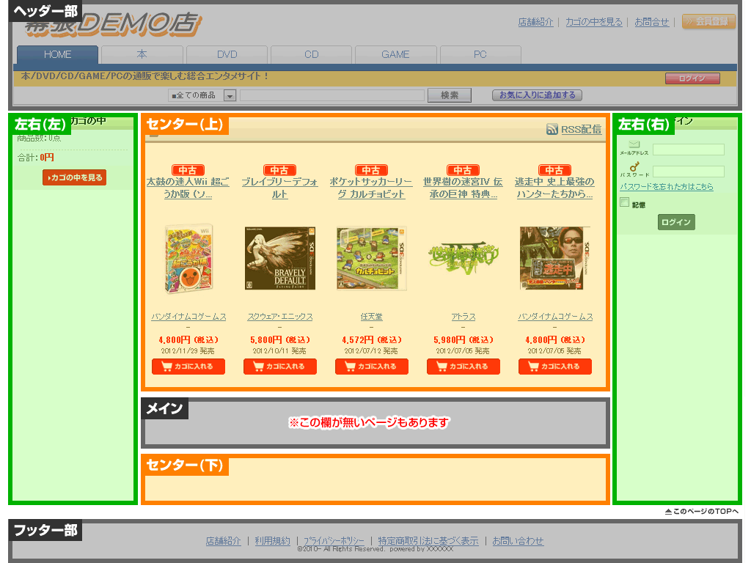Click the 太鼓の達人Wii cover thumbnail
This screenshot has height=563, width=751.
coord(188,258)
